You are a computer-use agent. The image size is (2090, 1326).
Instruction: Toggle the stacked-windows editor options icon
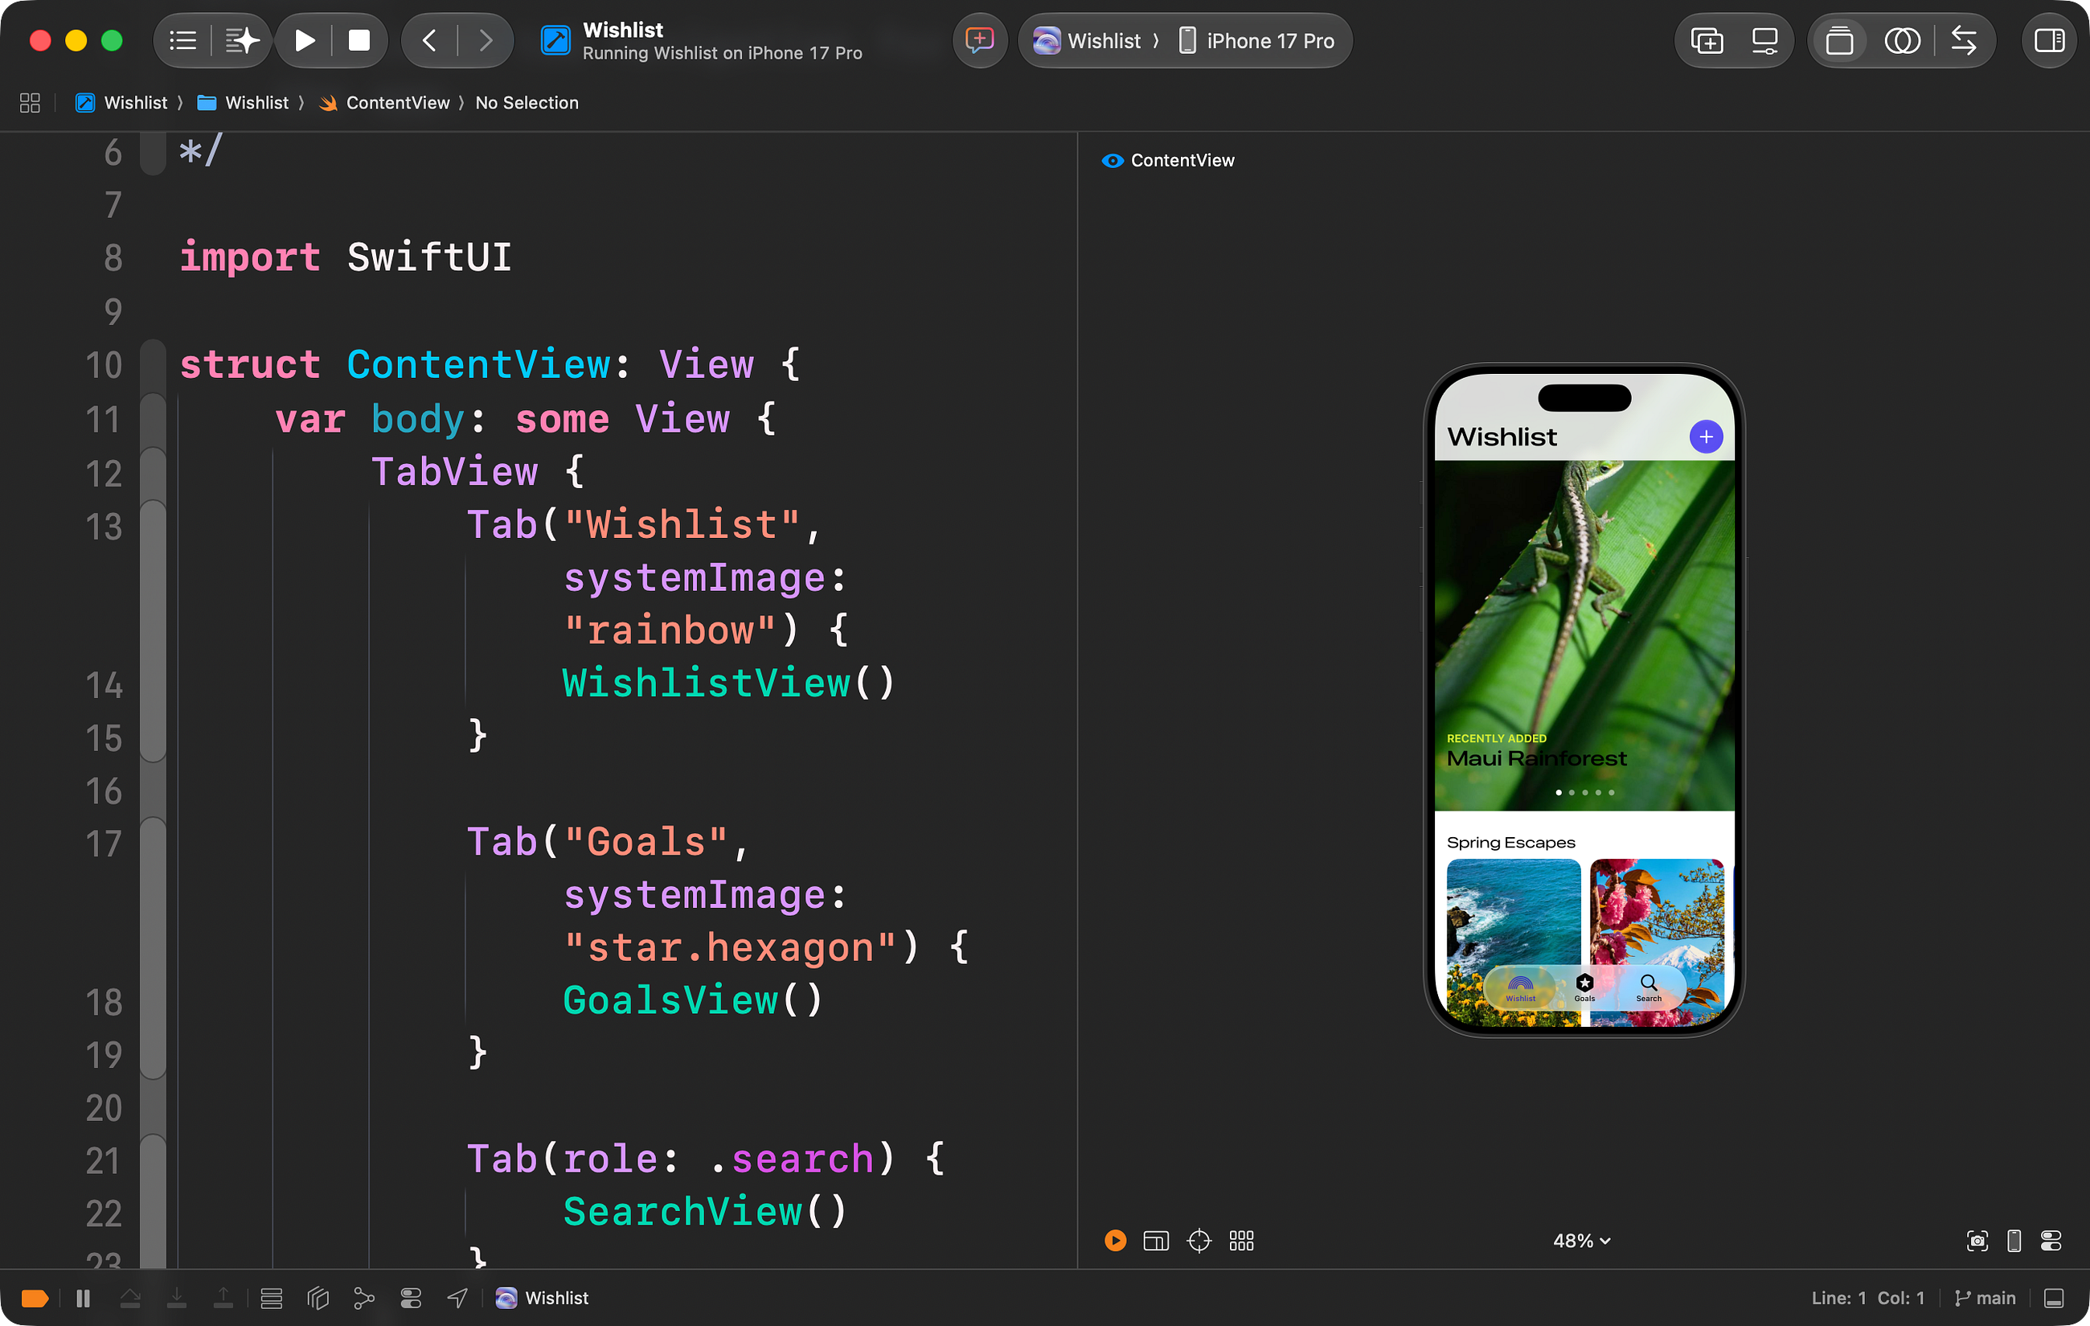pos(1839,40)
